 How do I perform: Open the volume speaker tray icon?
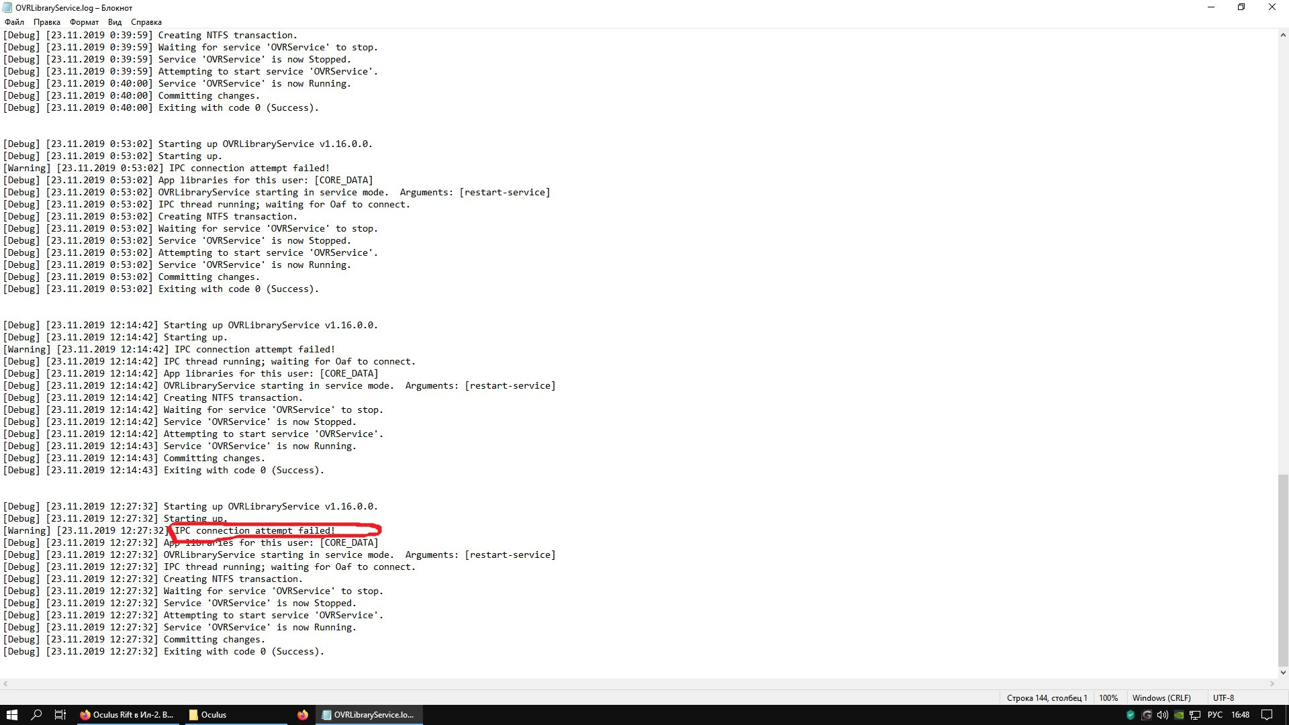pos(1162,715)
